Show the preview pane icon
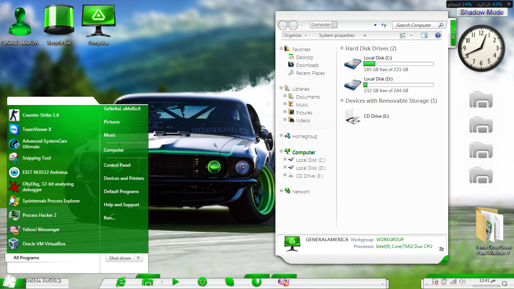 [424, 35]
